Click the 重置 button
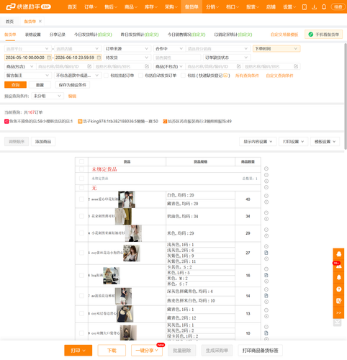The image size is (347, 360). click(x=40, y=85)
